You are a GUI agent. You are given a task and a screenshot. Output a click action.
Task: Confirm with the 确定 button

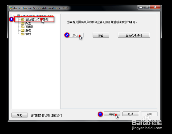pos(112,114)
